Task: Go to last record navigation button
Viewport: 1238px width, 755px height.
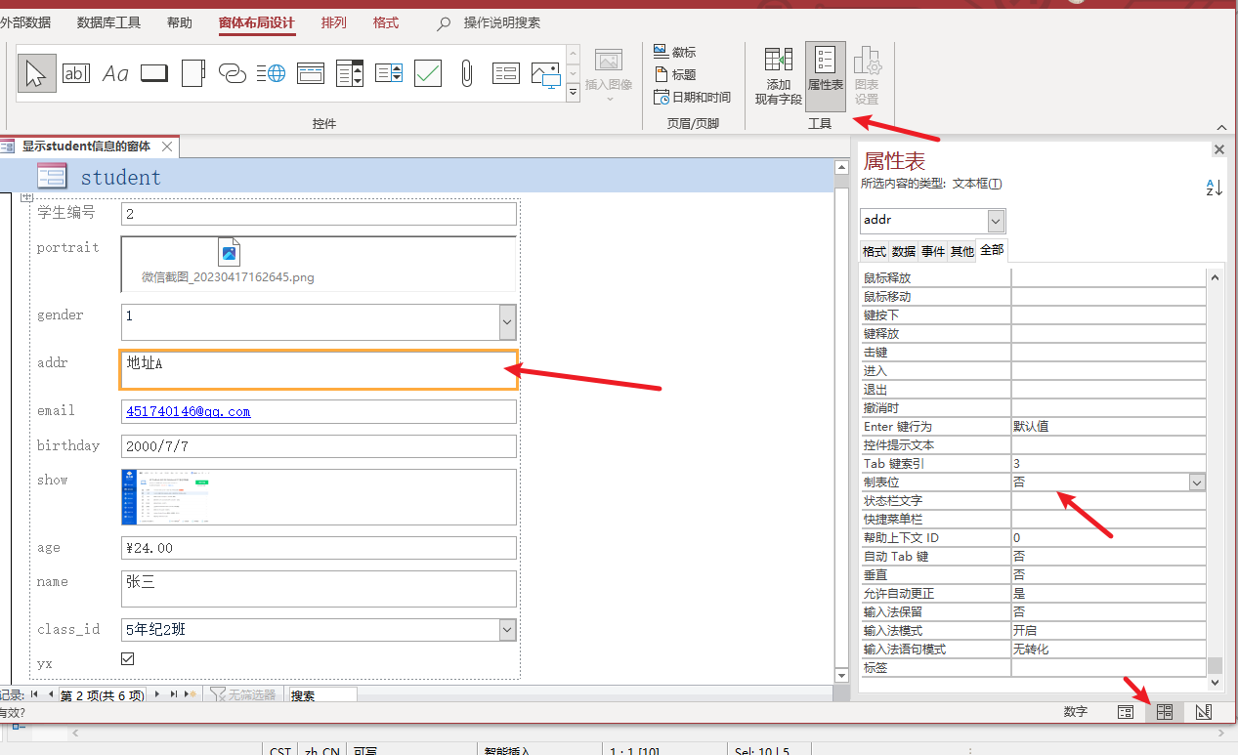Action: (175, 694)
